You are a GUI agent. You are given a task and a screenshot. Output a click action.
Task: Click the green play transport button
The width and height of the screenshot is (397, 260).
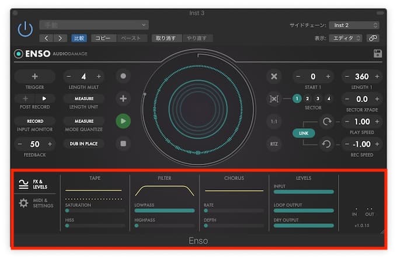click(x=123, y=121)
